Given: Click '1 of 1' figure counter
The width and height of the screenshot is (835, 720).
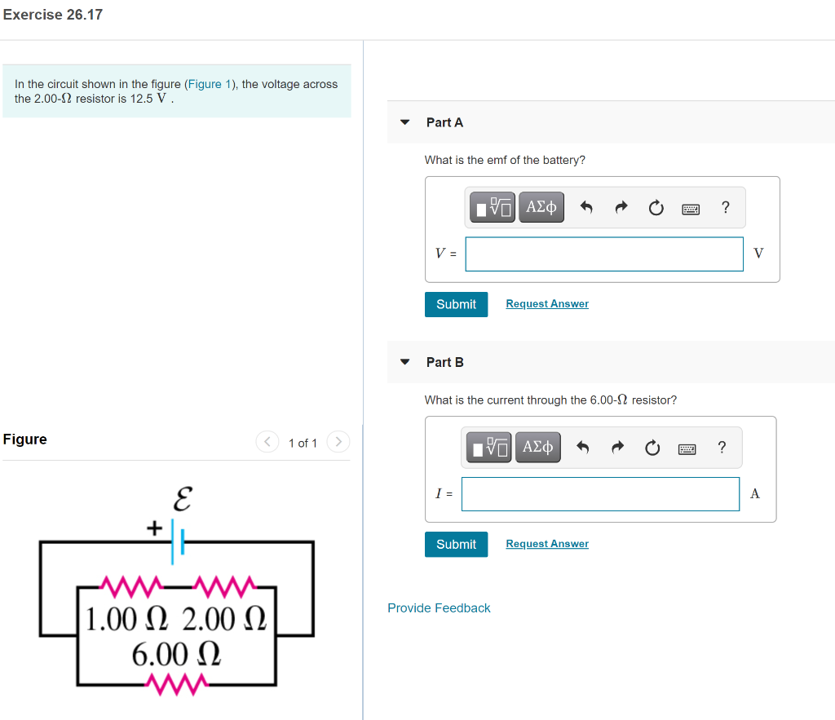Looking at the screenshot, I should pos(303,443).
